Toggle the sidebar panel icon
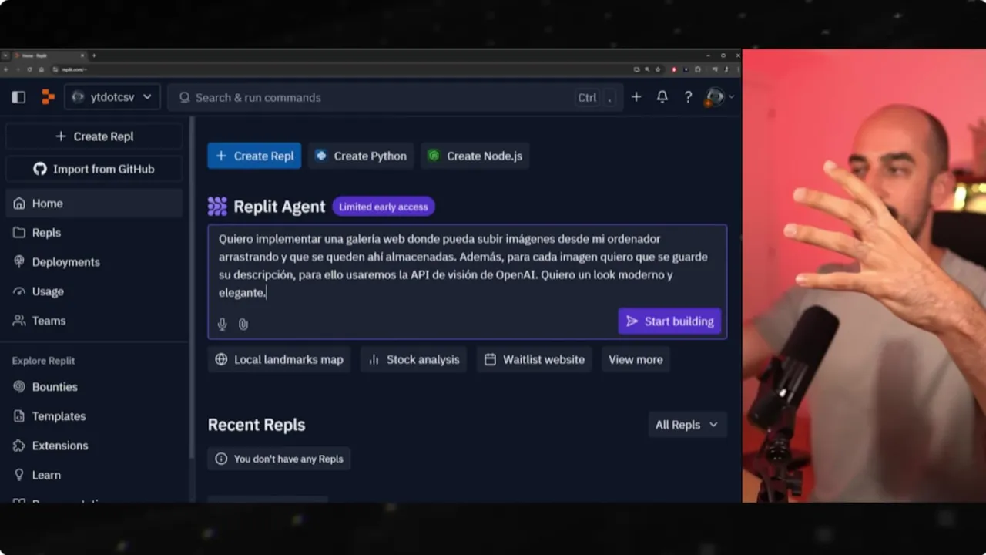Screen dimensions: 986x555 click(19, 97)
